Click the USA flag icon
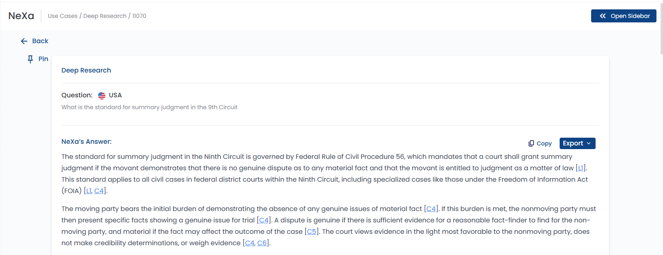 pos(102,95)
